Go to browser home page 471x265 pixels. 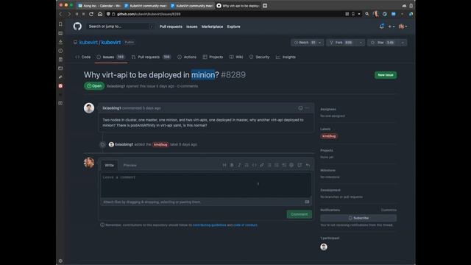coord(100,14)
